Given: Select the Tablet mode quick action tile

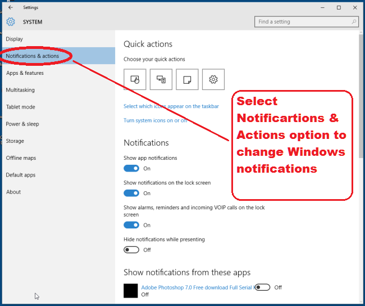Looking at the screenshot, I should pyautogui.click(x=135, y=79).
